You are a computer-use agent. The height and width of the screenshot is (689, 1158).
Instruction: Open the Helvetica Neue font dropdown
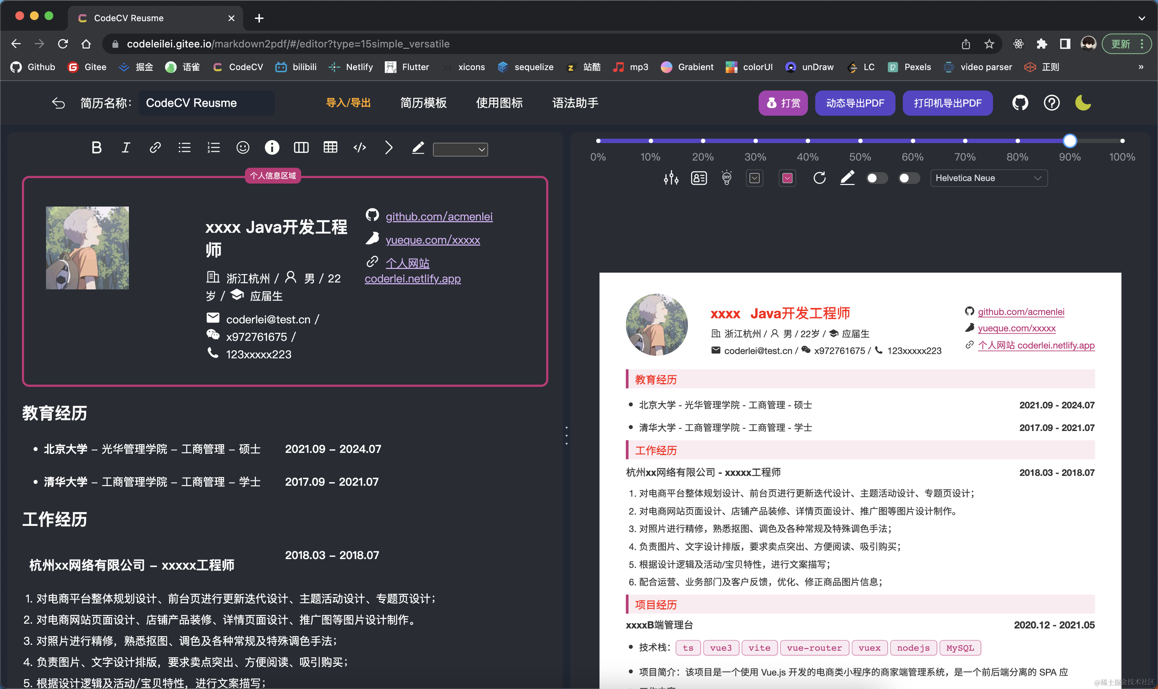(x=988, y=178)
